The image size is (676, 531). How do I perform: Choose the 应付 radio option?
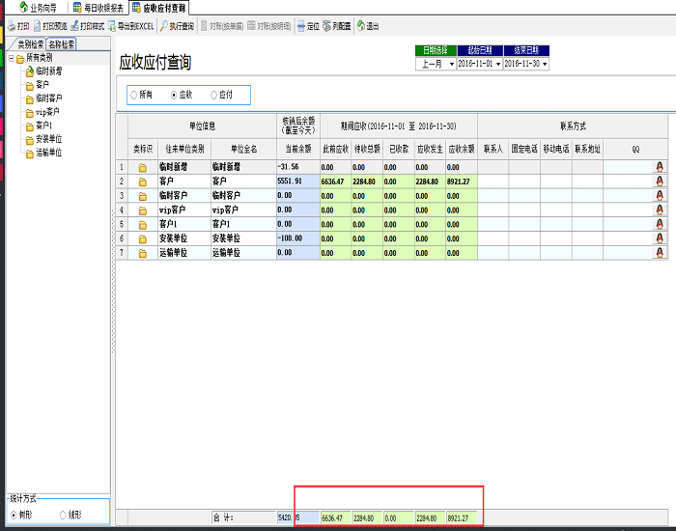(213, 95)
